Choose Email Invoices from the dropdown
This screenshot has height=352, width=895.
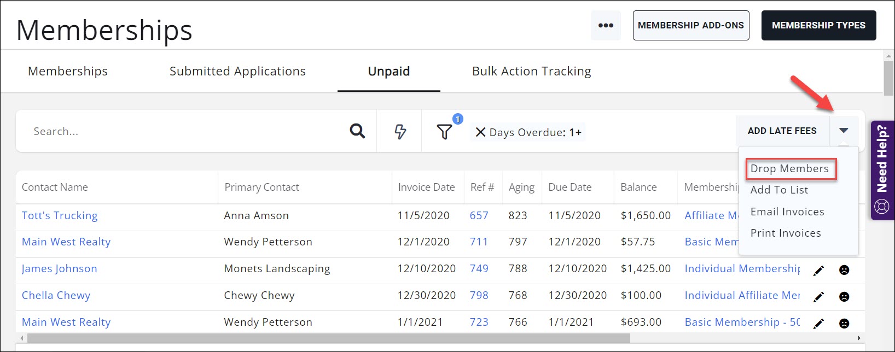click(x=787, y=212)
